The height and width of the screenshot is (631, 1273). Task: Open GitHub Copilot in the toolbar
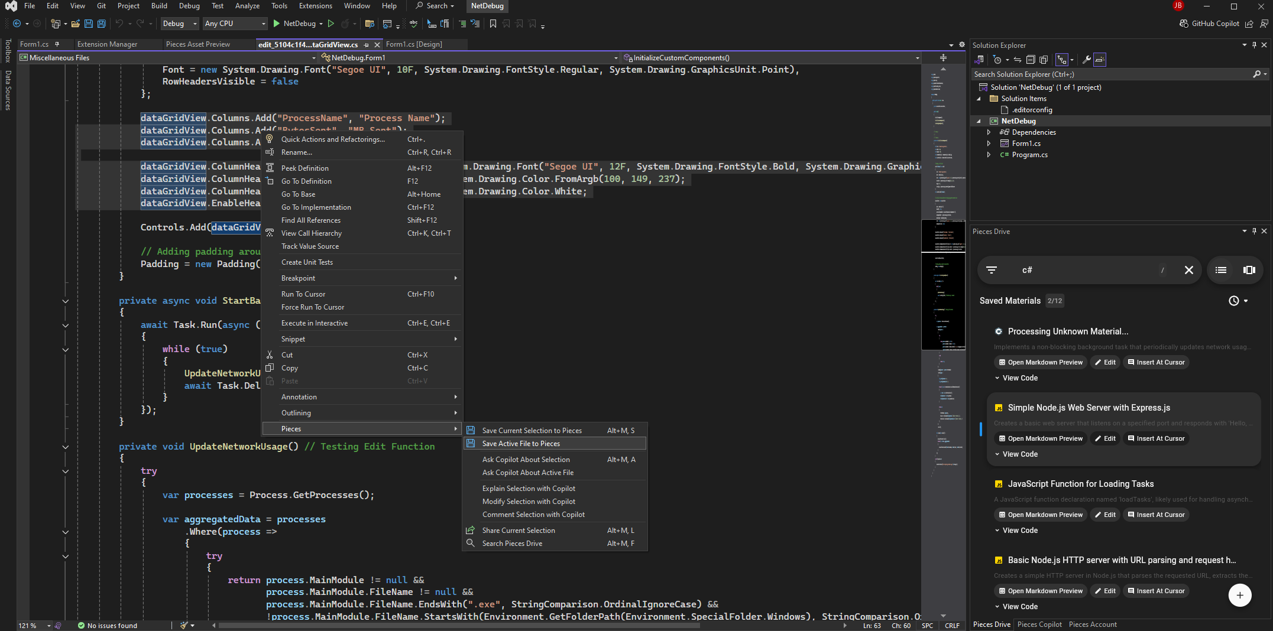click(x=1209, y=24)
